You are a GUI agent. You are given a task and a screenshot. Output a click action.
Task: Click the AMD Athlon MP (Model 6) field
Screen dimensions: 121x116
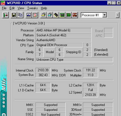[x=63, y=30]
